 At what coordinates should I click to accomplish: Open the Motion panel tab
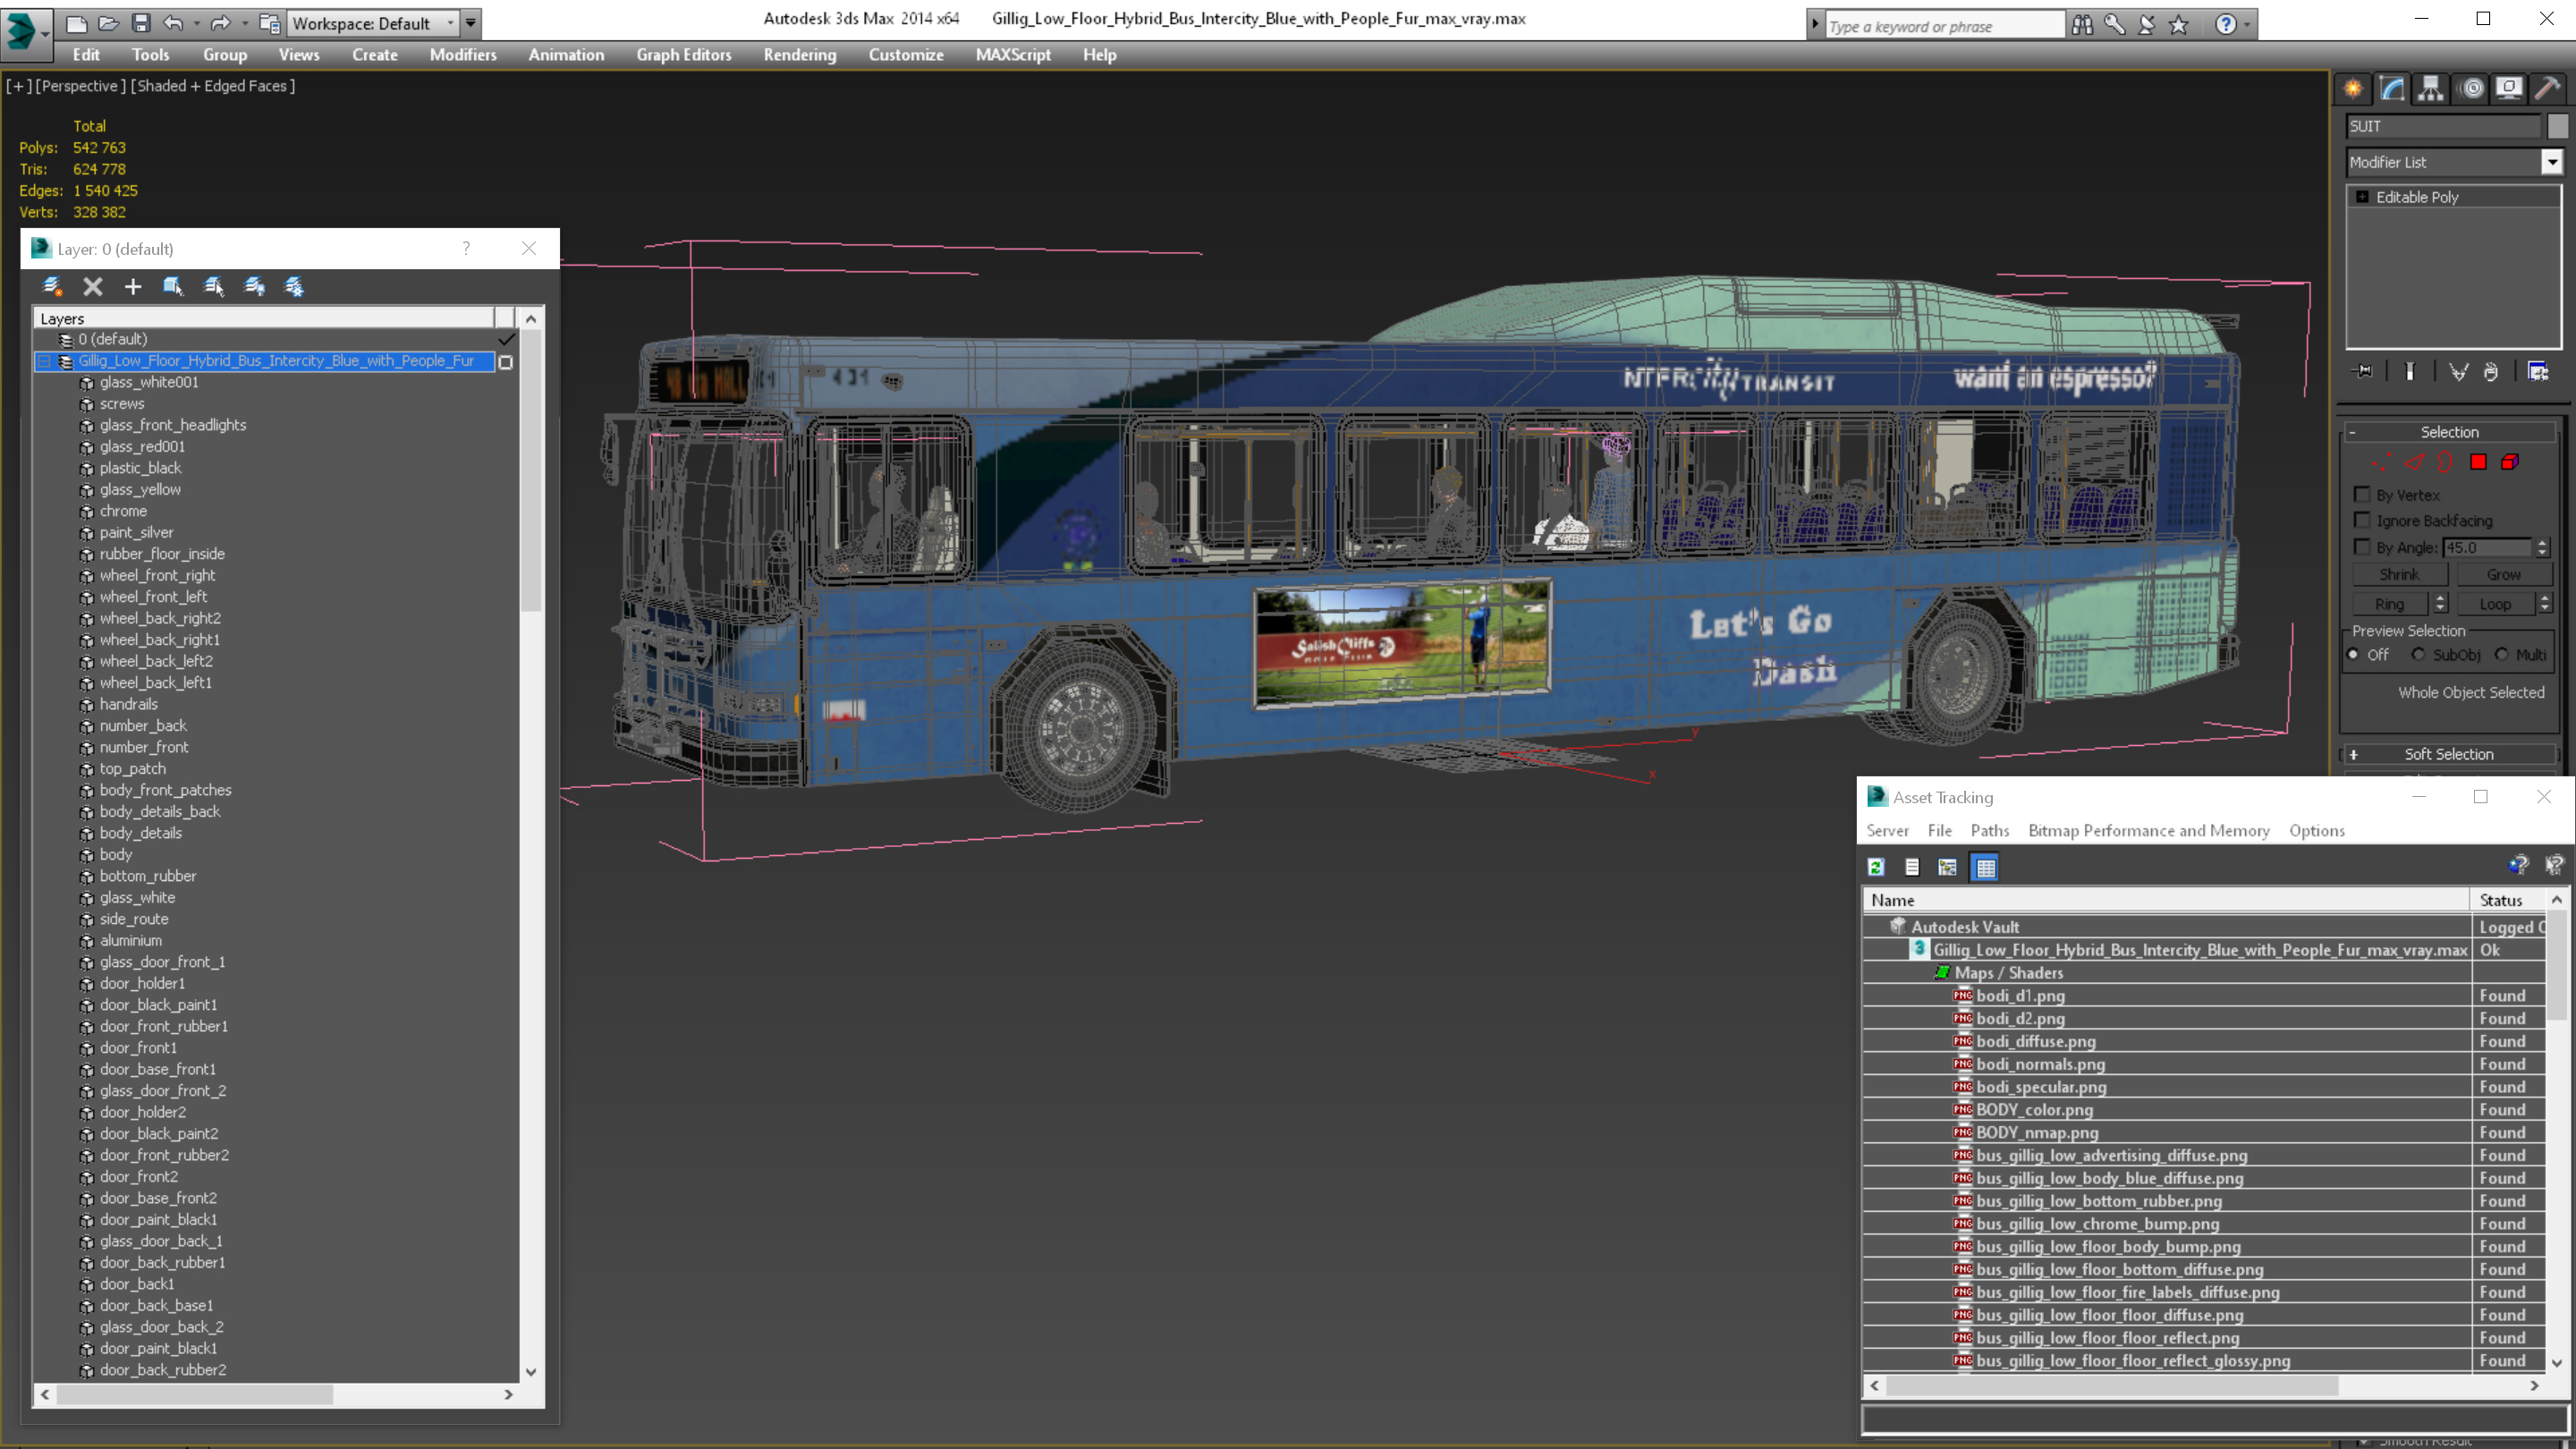pyautogui.click(x=2471, y=89)
